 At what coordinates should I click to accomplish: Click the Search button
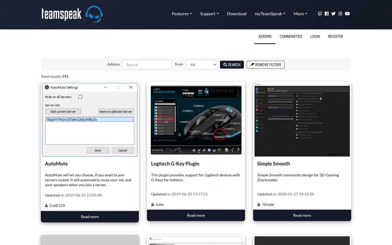click(232, 64)
